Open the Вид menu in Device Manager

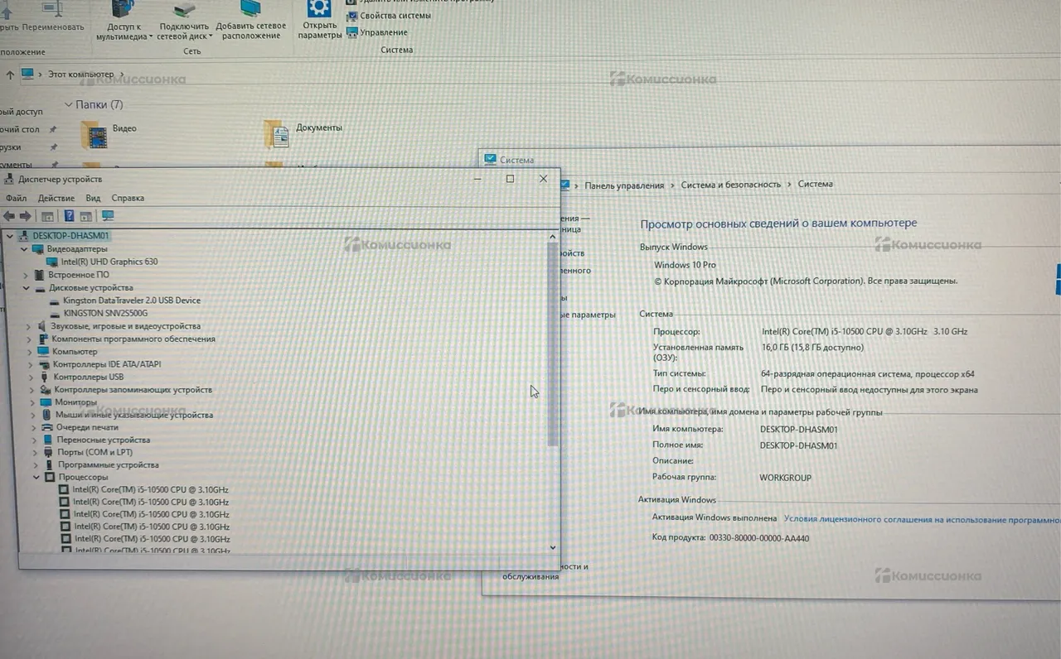(x=93, y=198)
